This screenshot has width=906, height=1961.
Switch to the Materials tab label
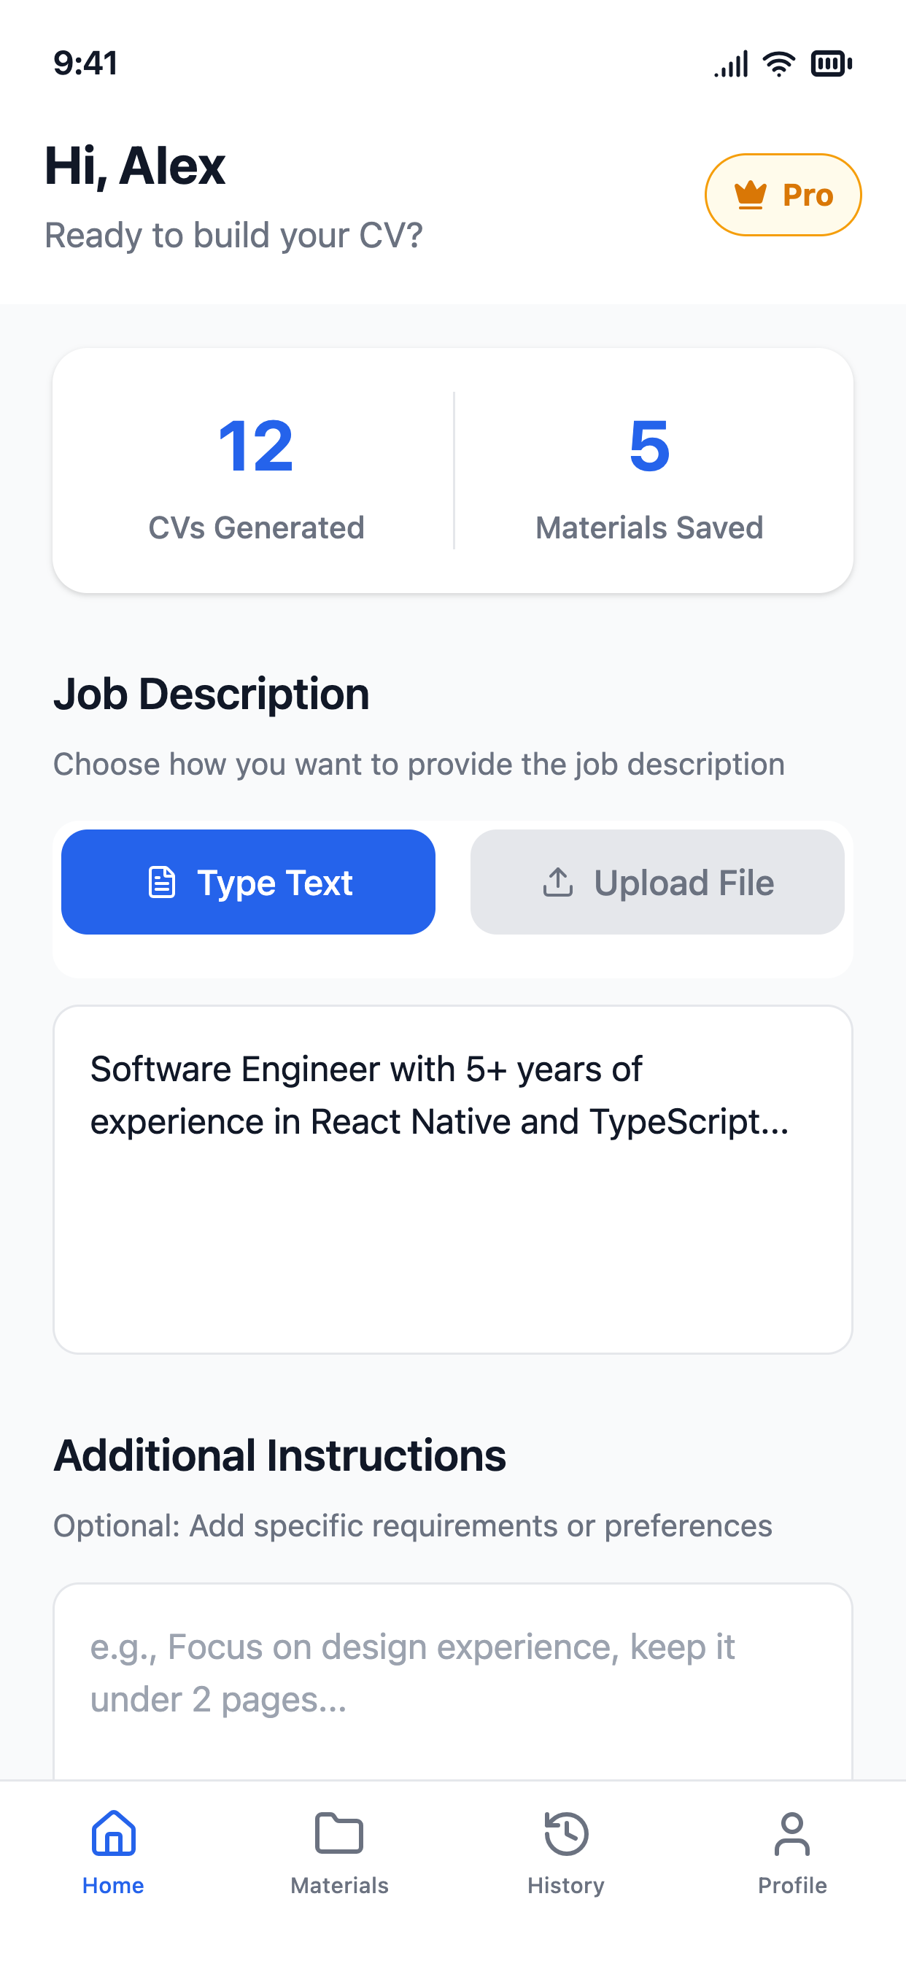(x=339, y=1886)
